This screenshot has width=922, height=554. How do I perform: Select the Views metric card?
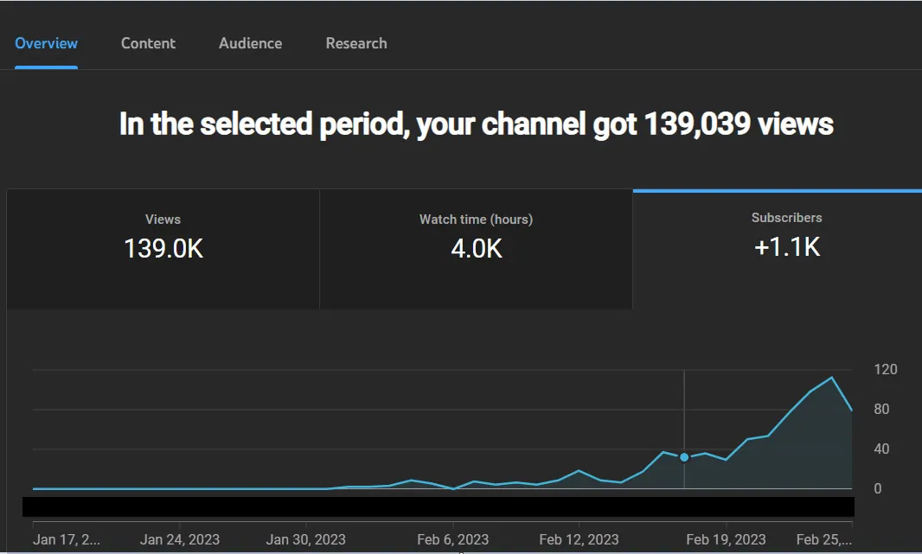[163, 249]
